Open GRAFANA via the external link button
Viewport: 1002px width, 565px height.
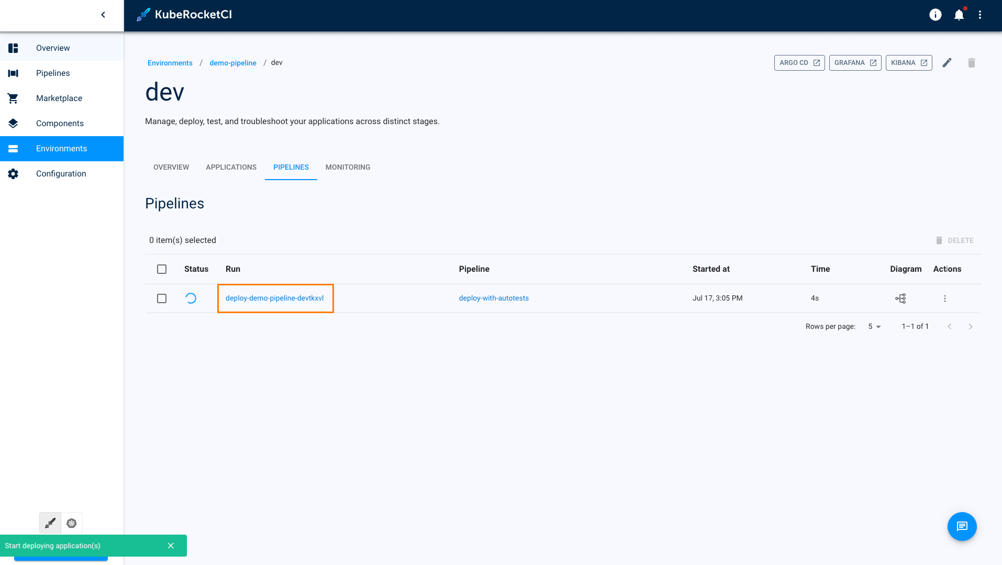(x=854, y=62)
